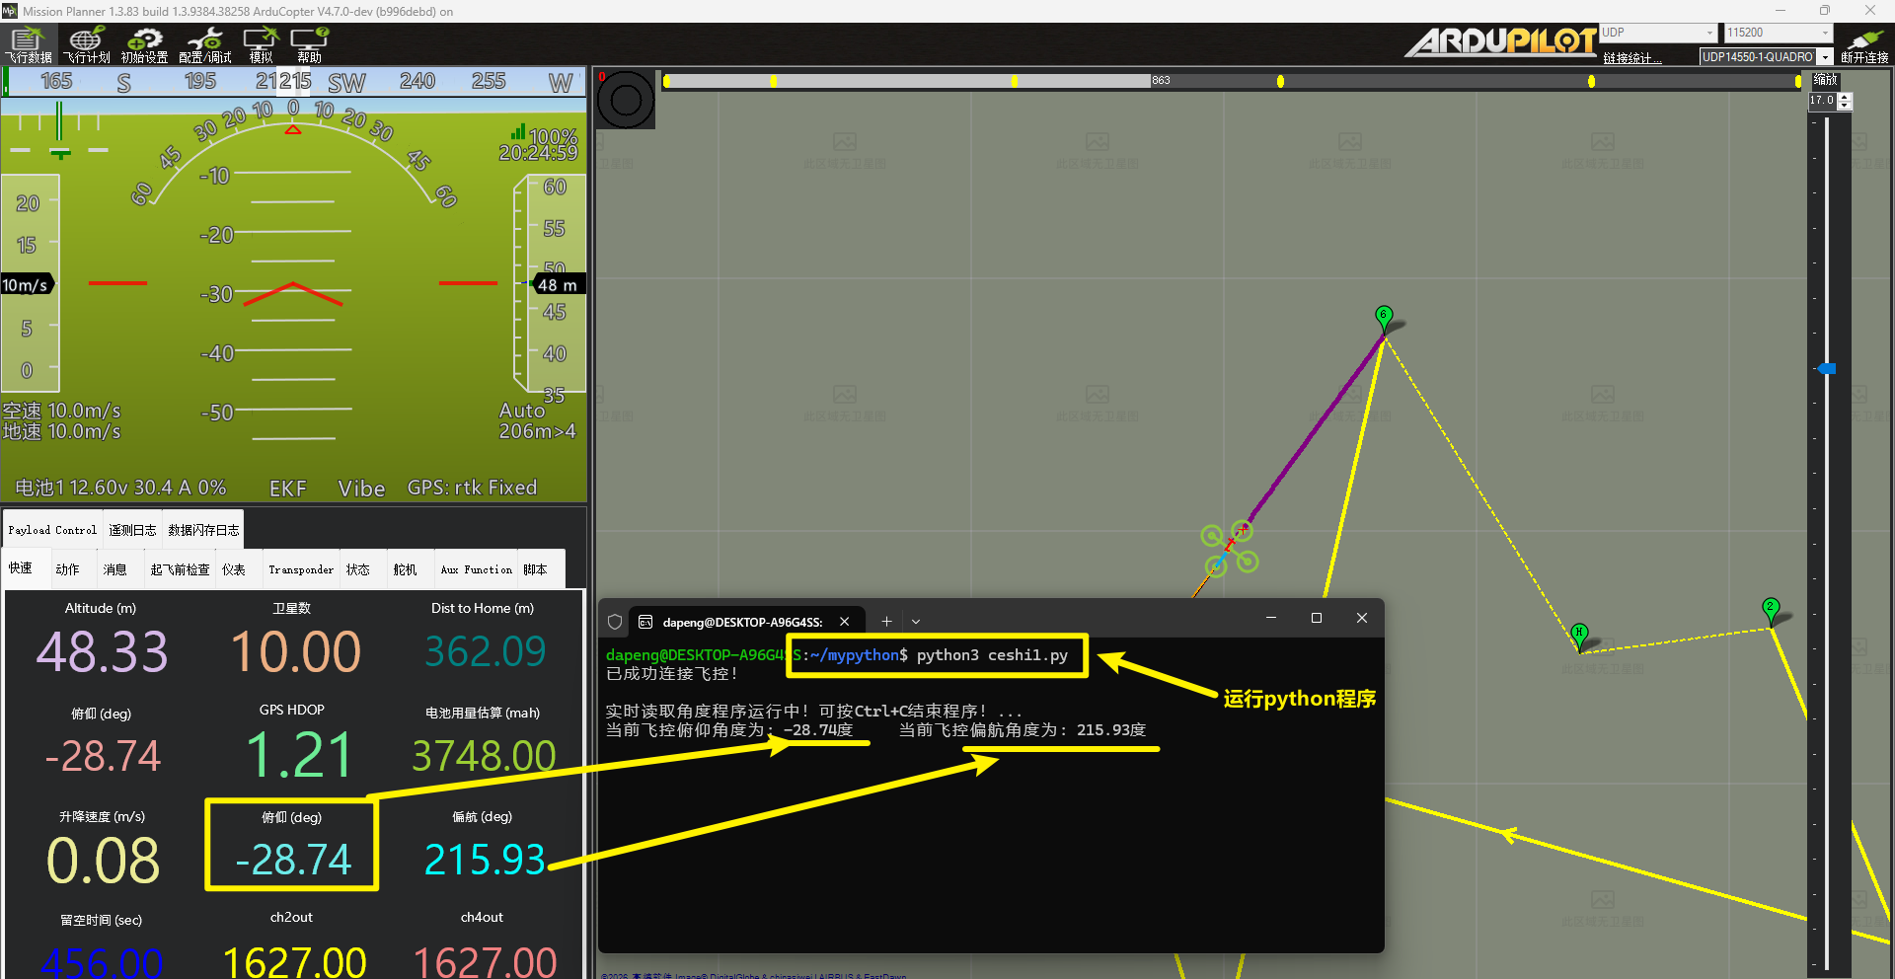Open a new terminal tab with plus

pyautogui.click(x=886, y=621)
